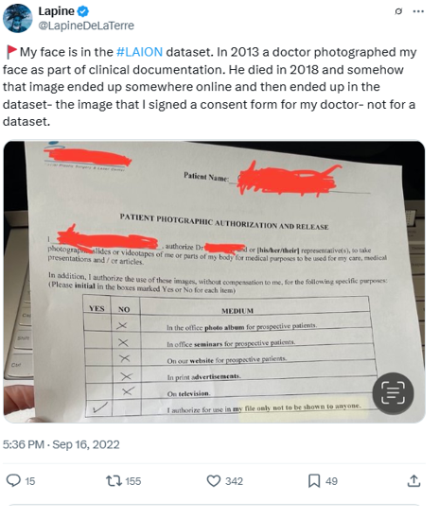This screenshot has height=519, width=439.
Task: Click the Lapine display name
Action: point(57,11)
